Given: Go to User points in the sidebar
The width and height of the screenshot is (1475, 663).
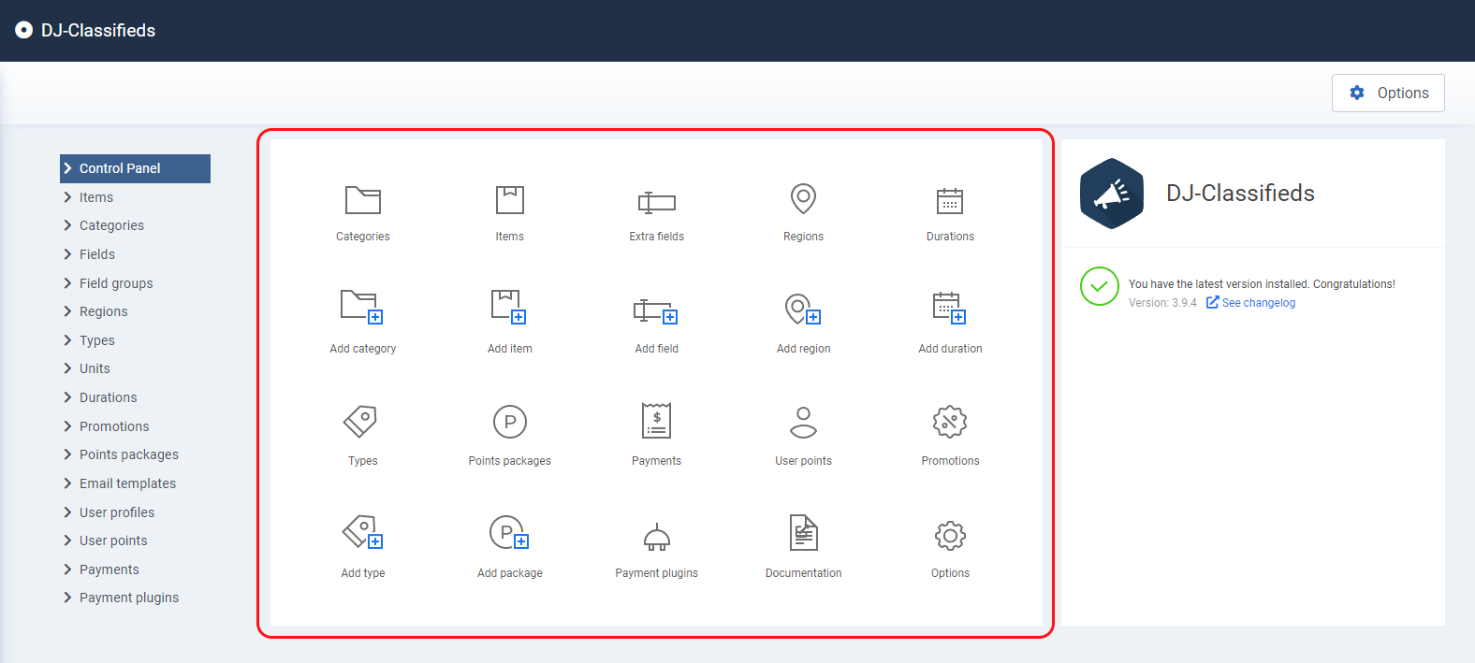Looking at the screenshot, I should pos(113,540).
